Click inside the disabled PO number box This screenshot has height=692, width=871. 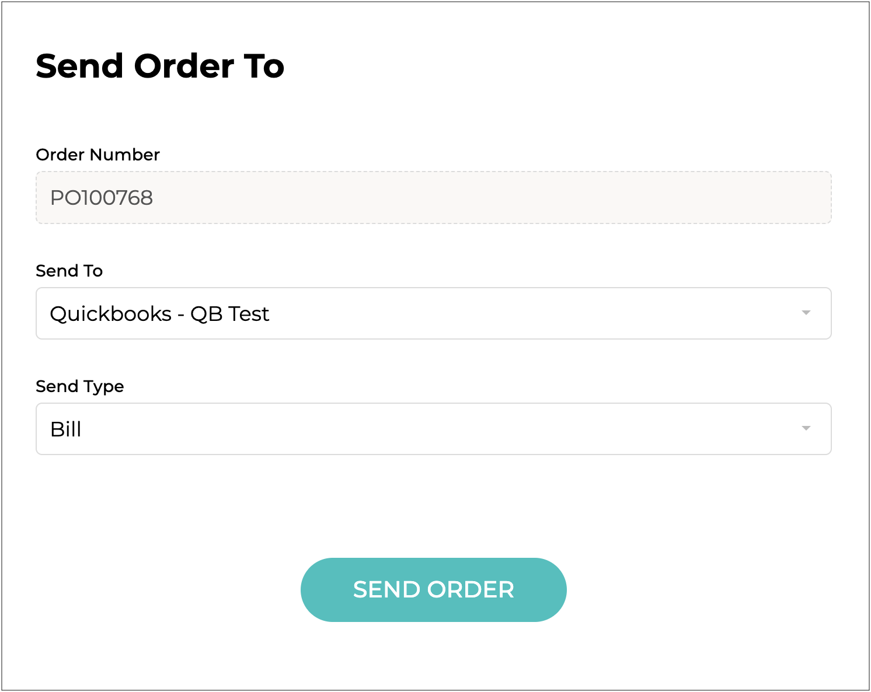coord(433,198)
